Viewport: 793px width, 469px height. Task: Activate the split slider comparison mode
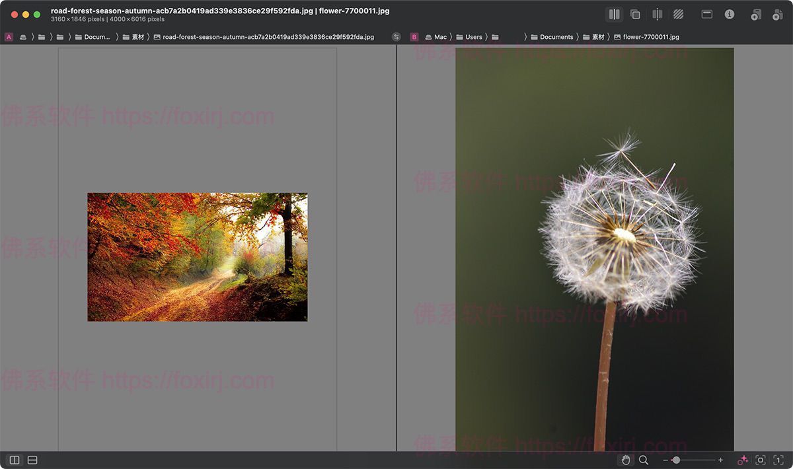point(657,14)
